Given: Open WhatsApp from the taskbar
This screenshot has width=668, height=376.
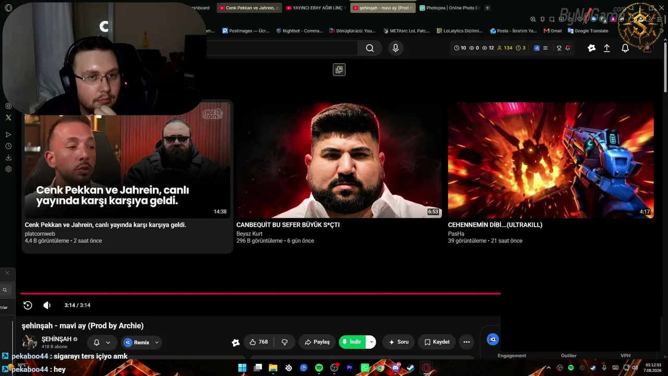Looking at the screenshot, I should pos(365,368).
